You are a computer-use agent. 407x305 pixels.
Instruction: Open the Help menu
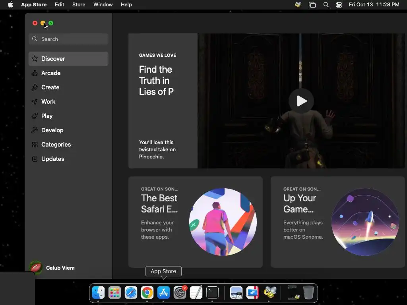point(126,5)
